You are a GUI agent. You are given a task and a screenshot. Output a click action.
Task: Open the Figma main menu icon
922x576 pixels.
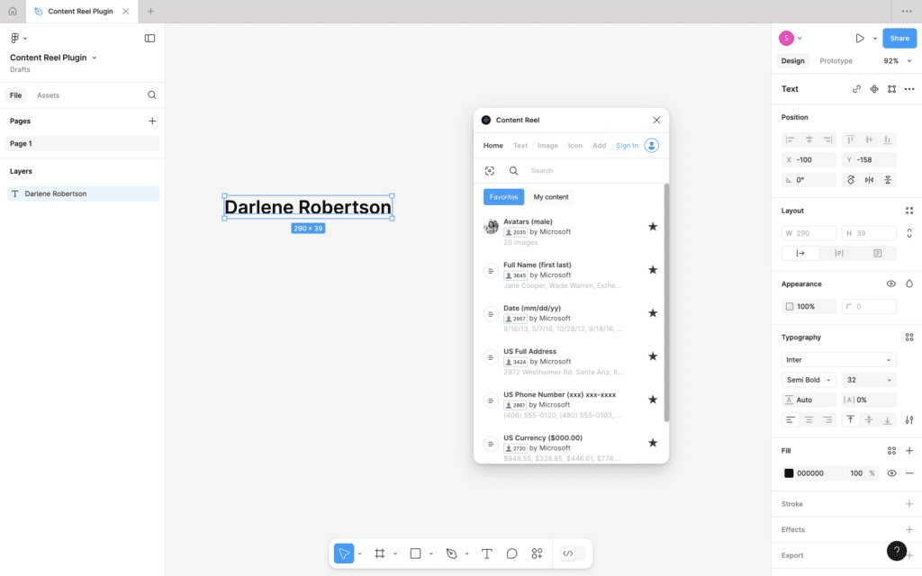14,38
